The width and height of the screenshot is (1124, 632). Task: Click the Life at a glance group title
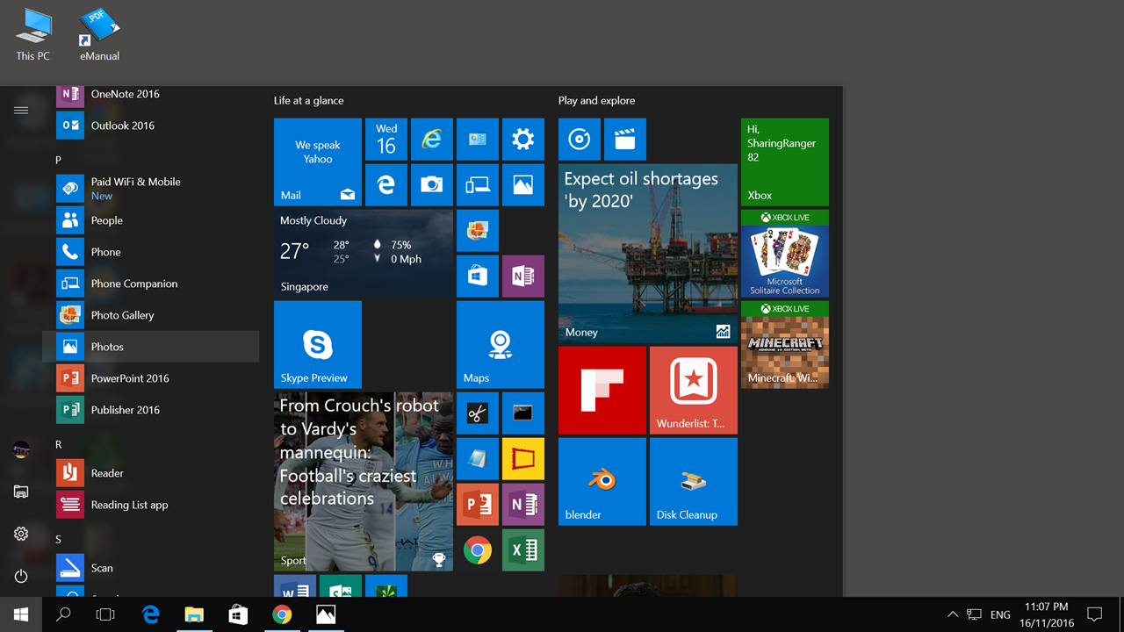point(308,101)
